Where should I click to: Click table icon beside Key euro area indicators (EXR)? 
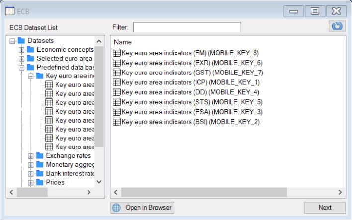(x=117, y=63)
